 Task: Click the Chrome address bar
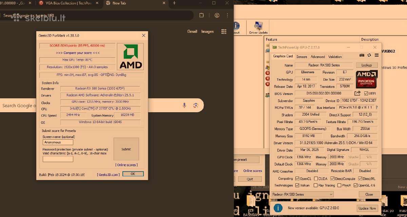coord(97,15)
